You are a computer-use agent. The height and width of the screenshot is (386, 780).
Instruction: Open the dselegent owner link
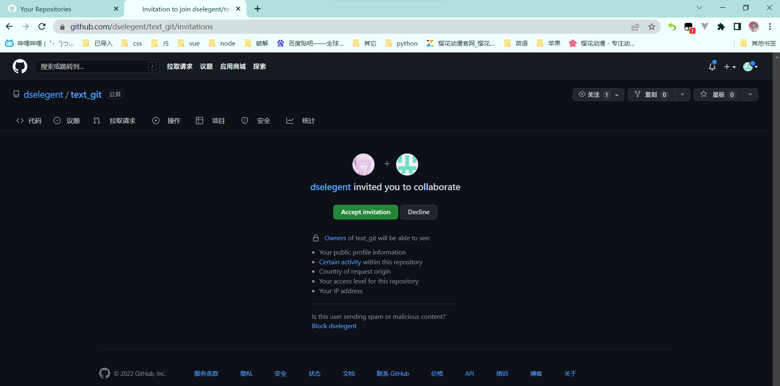43,94
